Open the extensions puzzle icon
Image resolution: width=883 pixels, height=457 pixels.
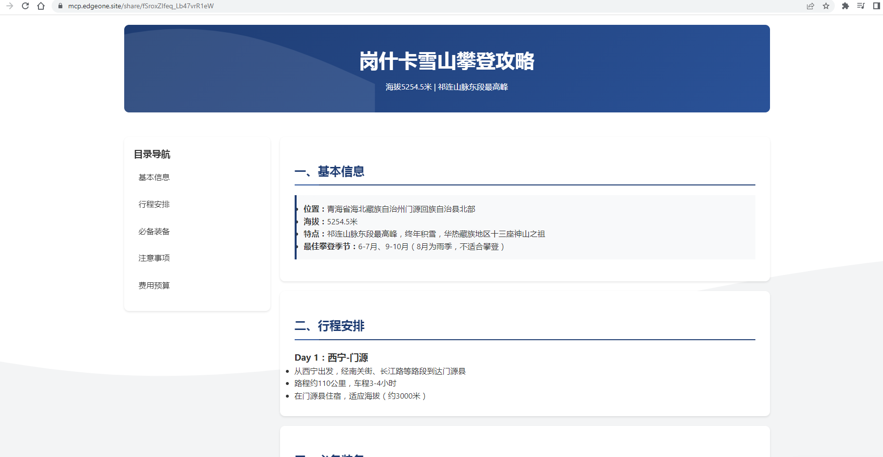click(x=845, y=6)
